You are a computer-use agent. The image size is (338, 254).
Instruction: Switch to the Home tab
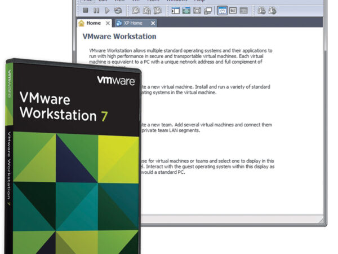(90, 23)
